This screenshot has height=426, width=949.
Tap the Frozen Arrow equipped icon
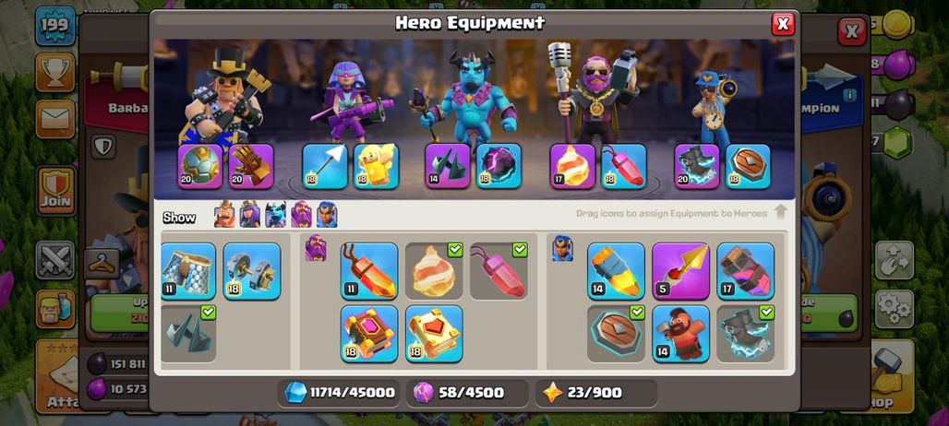pyautogui.click(x=325, y=166)
